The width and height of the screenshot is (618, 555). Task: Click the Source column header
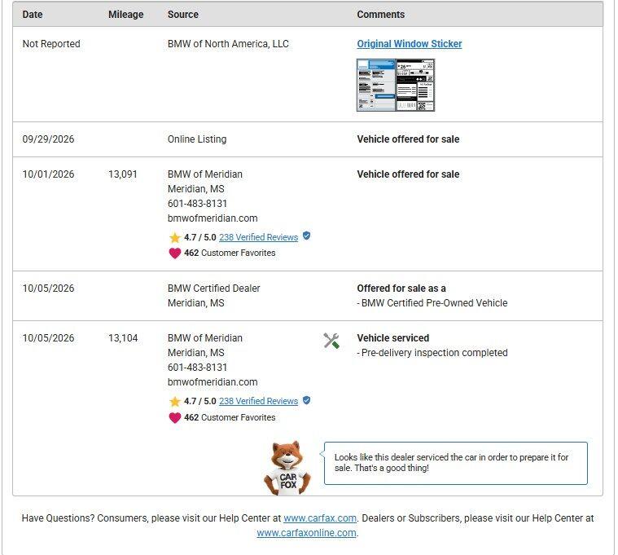(183, 15)
